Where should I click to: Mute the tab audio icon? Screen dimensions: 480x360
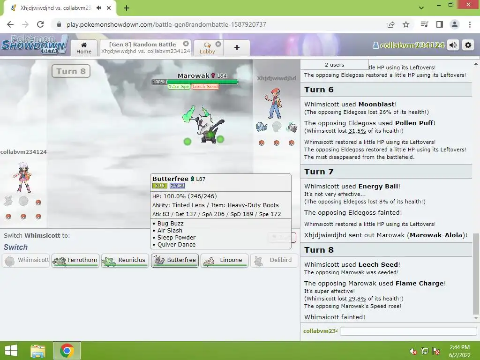99,8
